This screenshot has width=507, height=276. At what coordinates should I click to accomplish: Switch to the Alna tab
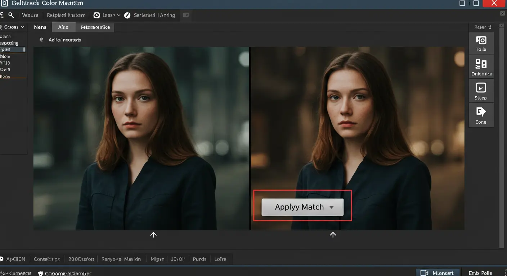point(63,27)
